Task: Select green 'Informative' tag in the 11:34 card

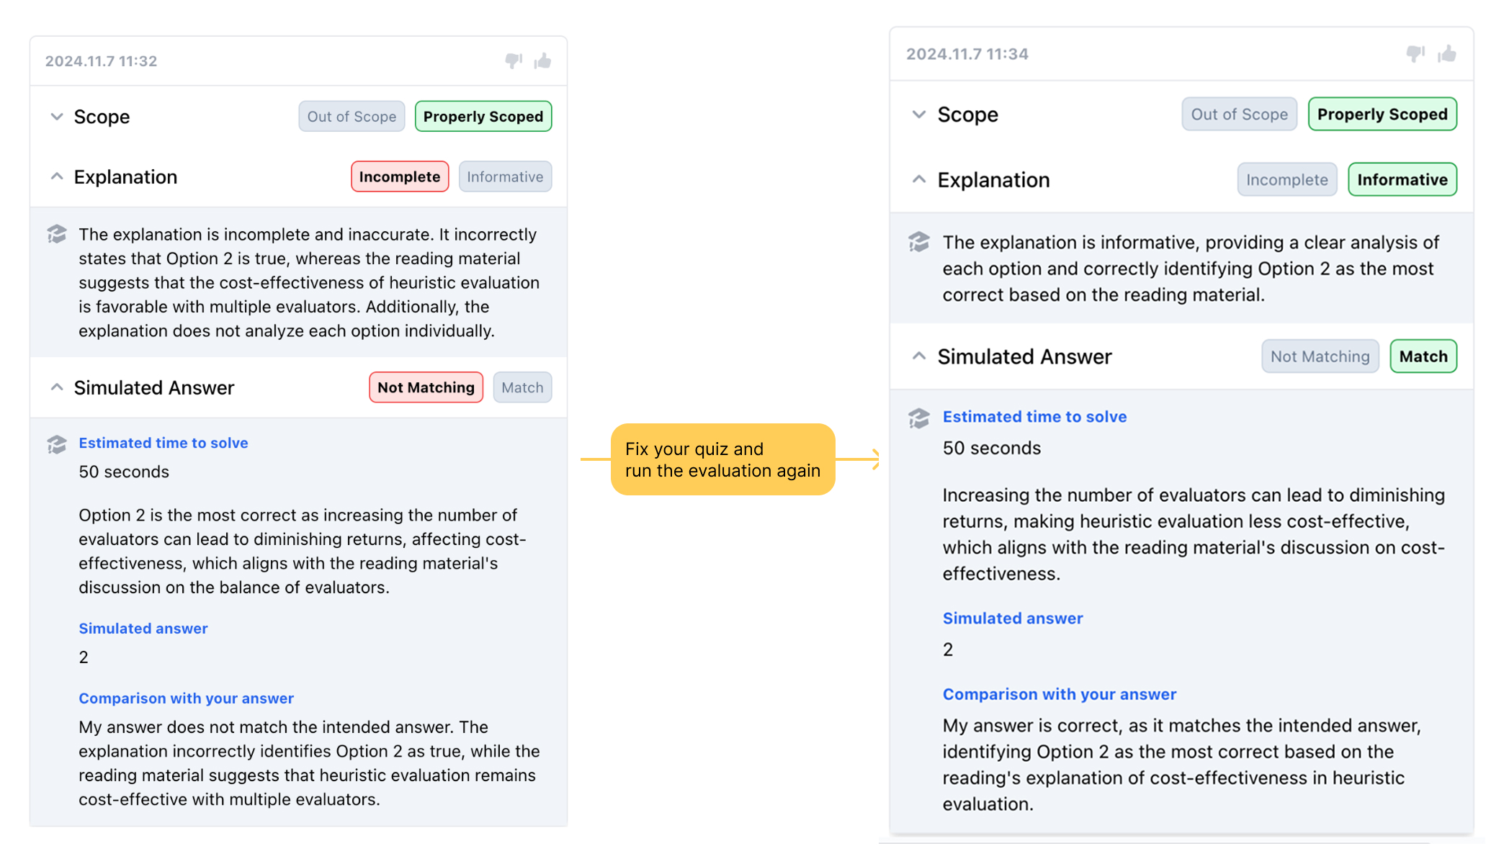Action: pyautogui.click(x=1402, y=179)
